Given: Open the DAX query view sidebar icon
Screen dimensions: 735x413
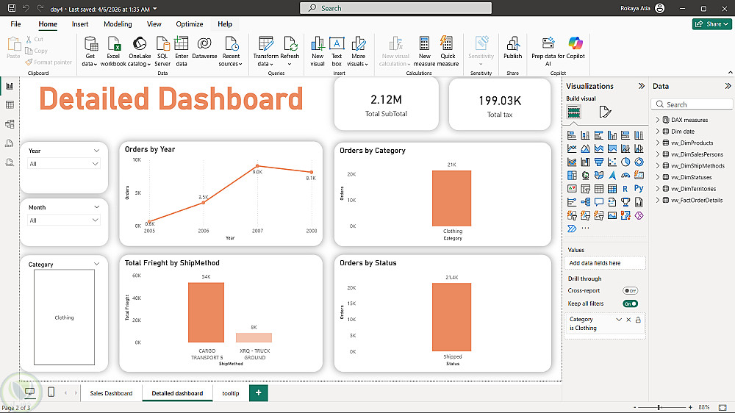Looking at the screenshot, I should (10, 143).
